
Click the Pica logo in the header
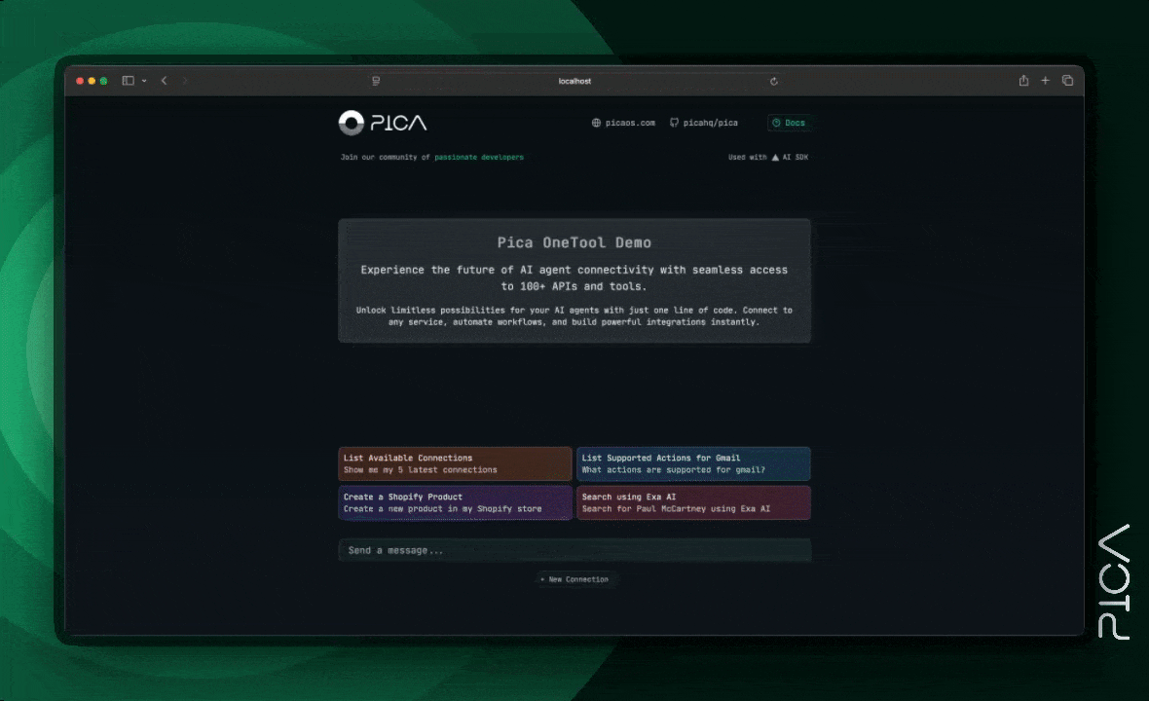pos(383,123)
